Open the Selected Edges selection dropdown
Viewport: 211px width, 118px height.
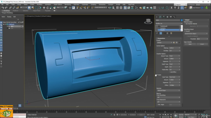[x=168, y=90]
